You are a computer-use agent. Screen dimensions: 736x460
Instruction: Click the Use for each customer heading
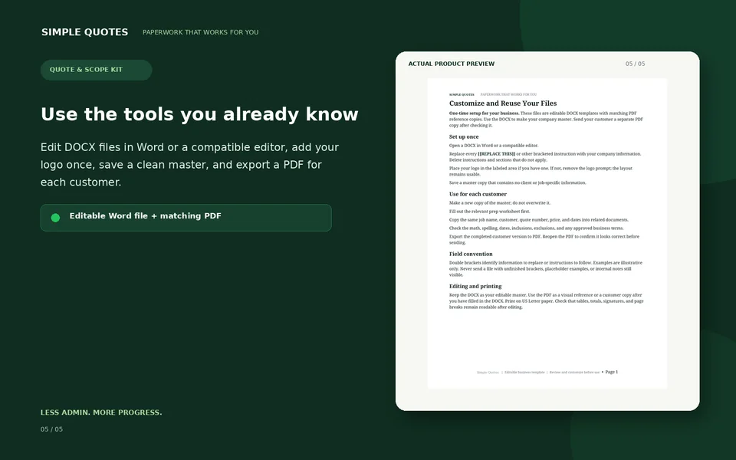pyautogui.click(x=478, y=194)
